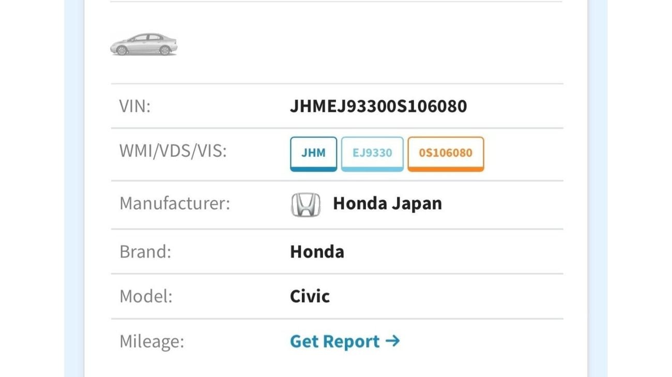The width and height of the screenshot is (672, 377).
Task: Click the Mileage: row label
Action: click(152, 341)
